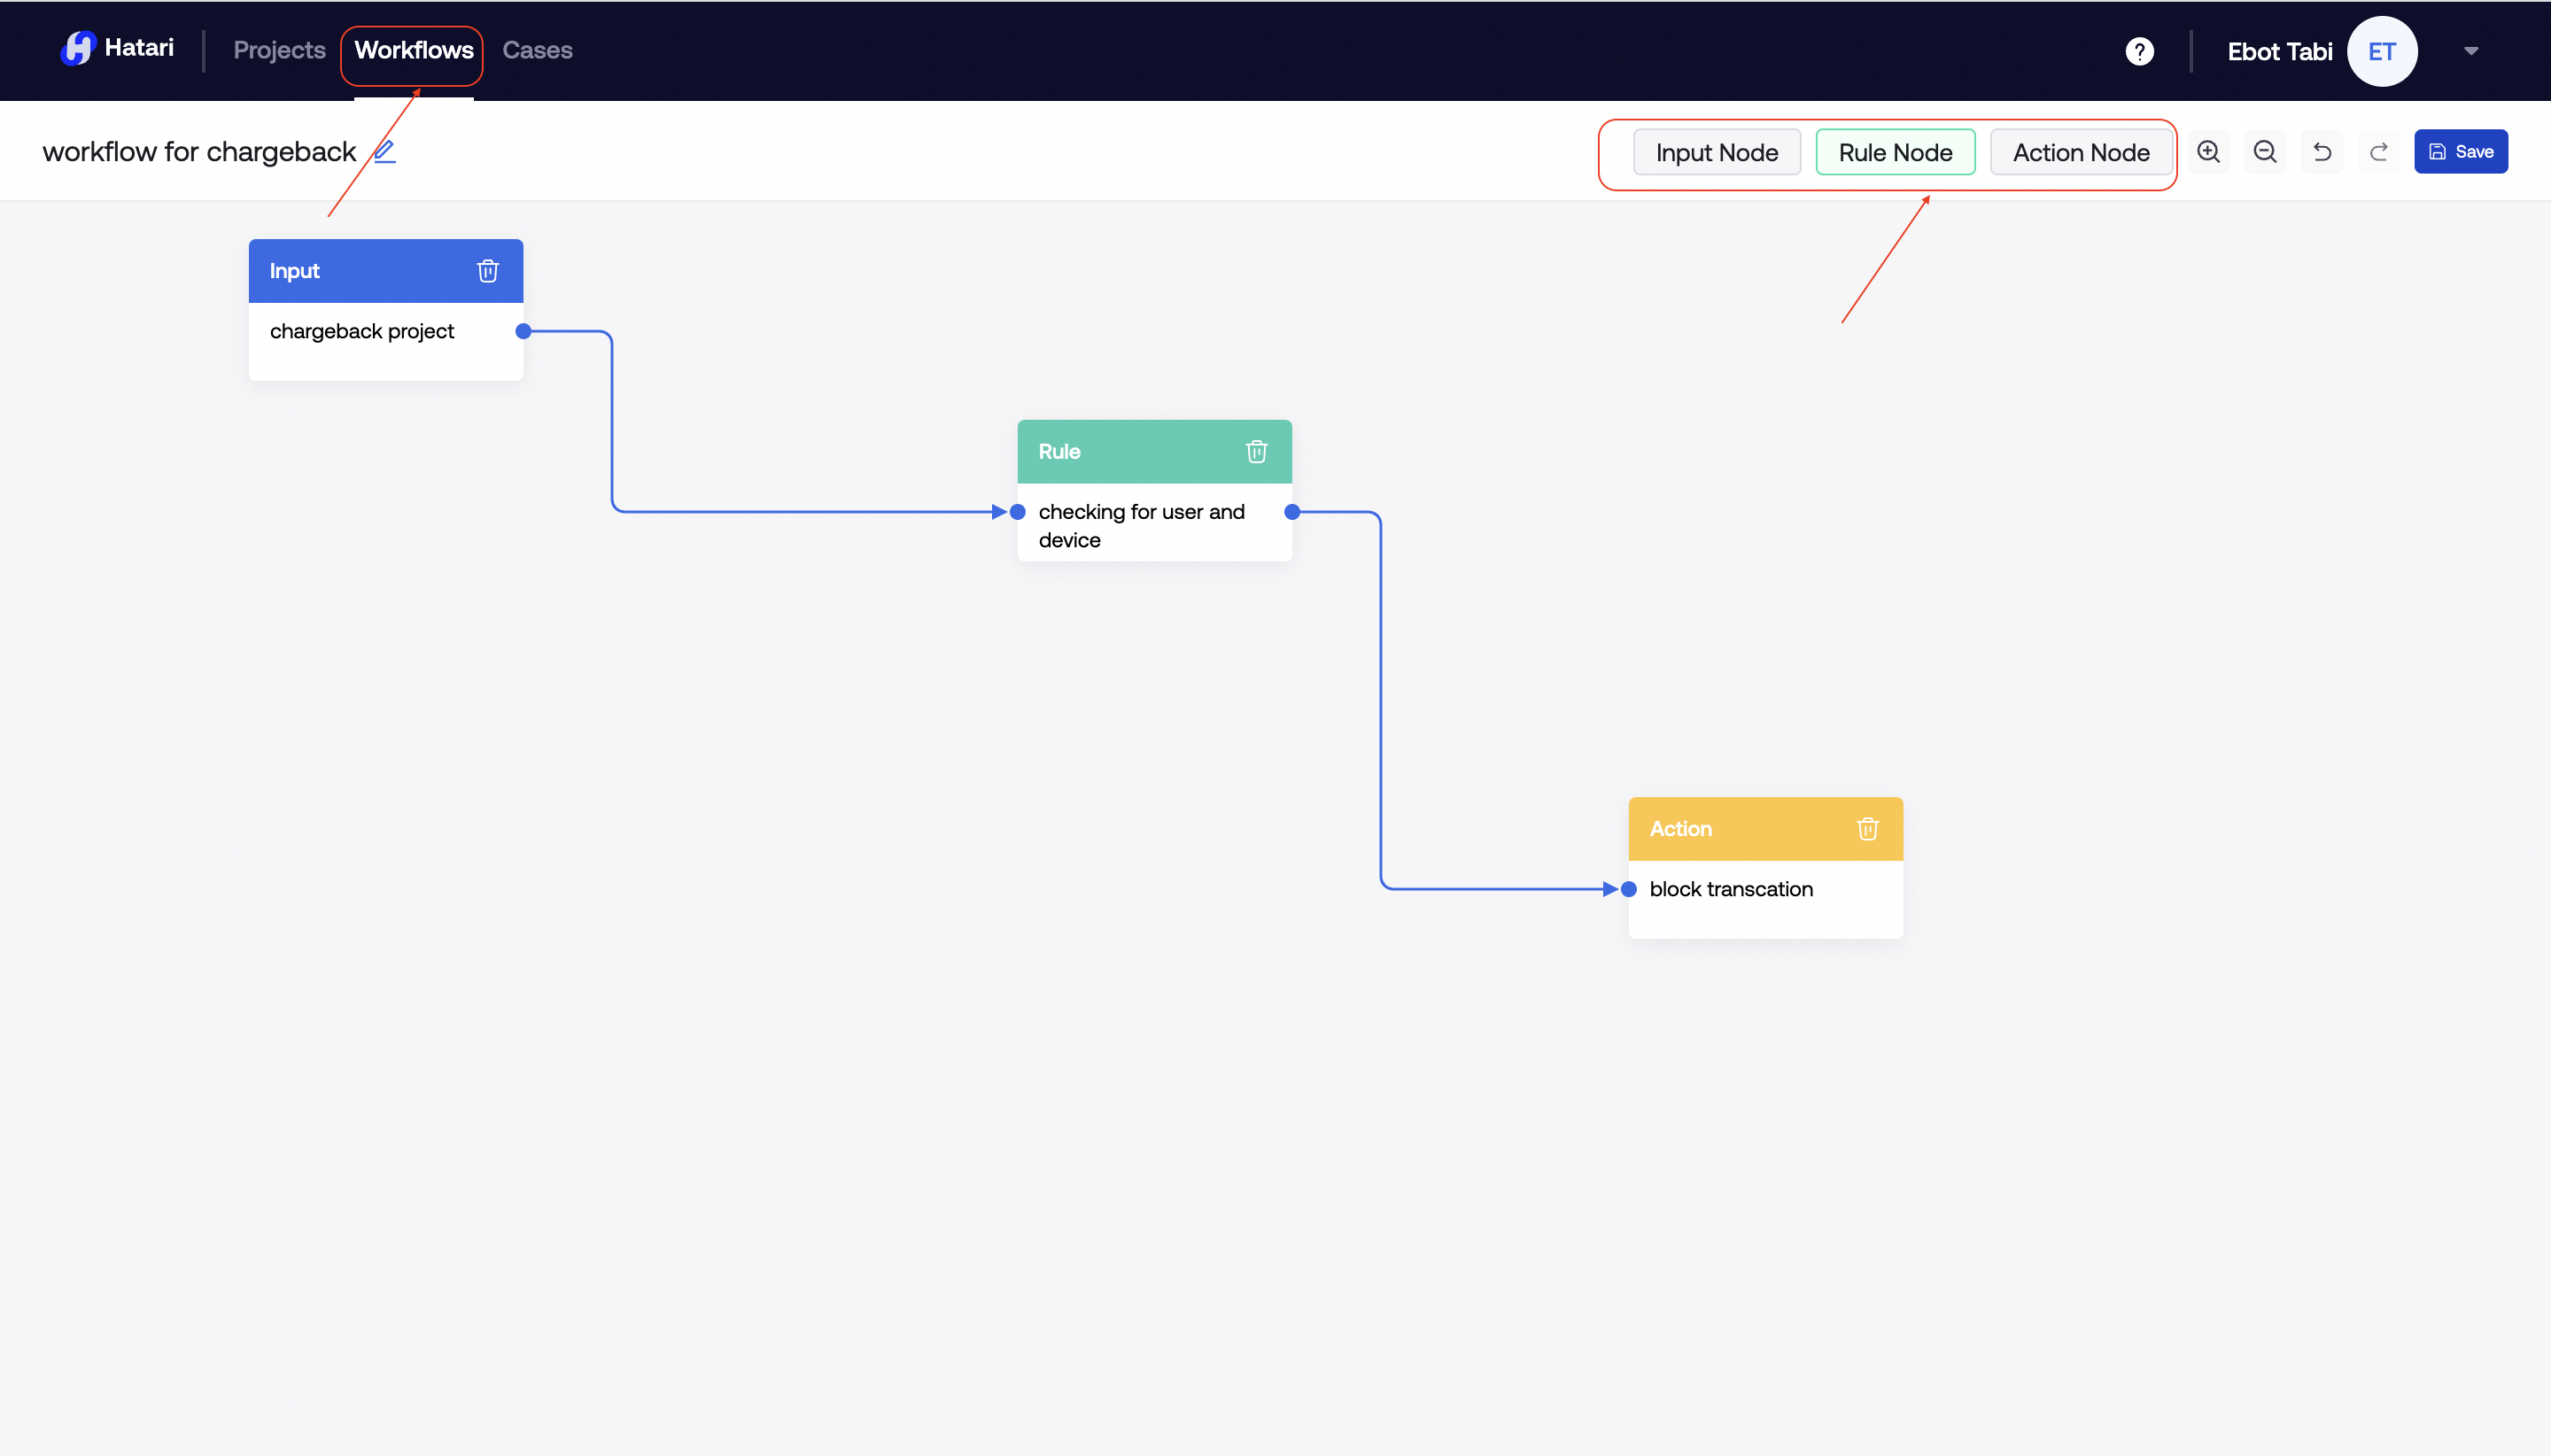Open the Projects tab

279,50
